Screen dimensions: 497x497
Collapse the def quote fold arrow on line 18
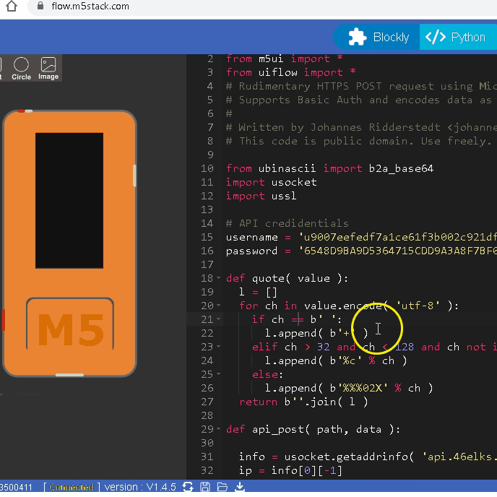218,278
